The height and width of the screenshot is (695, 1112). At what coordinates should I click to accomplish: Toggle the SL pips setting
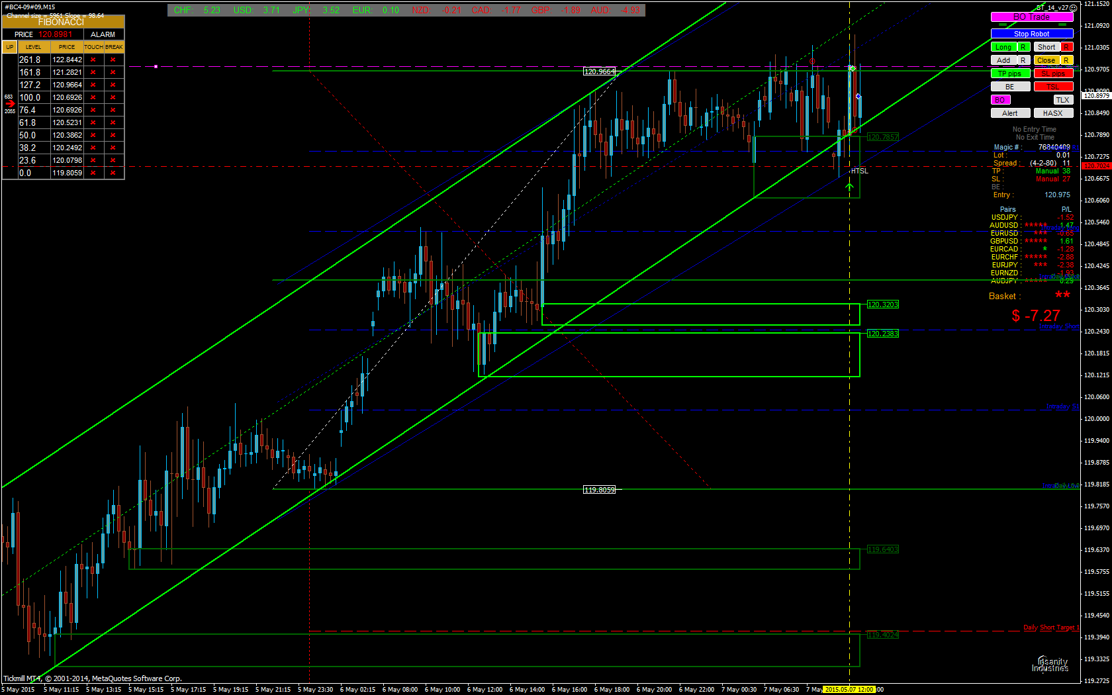[x=1053, y=73]
